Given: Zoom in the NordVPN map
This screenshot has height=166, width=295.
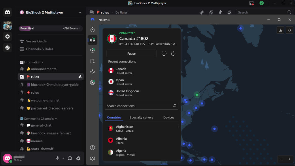Looking at the screenshot, I should pyautogui.click(x=289, y=159).
